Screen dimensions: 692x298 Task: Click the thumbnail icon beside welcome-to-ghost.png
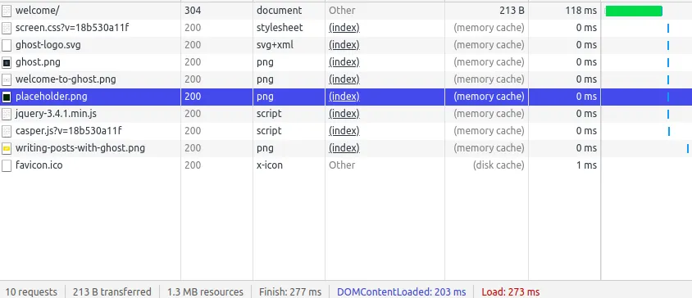[x=7, y=79]
